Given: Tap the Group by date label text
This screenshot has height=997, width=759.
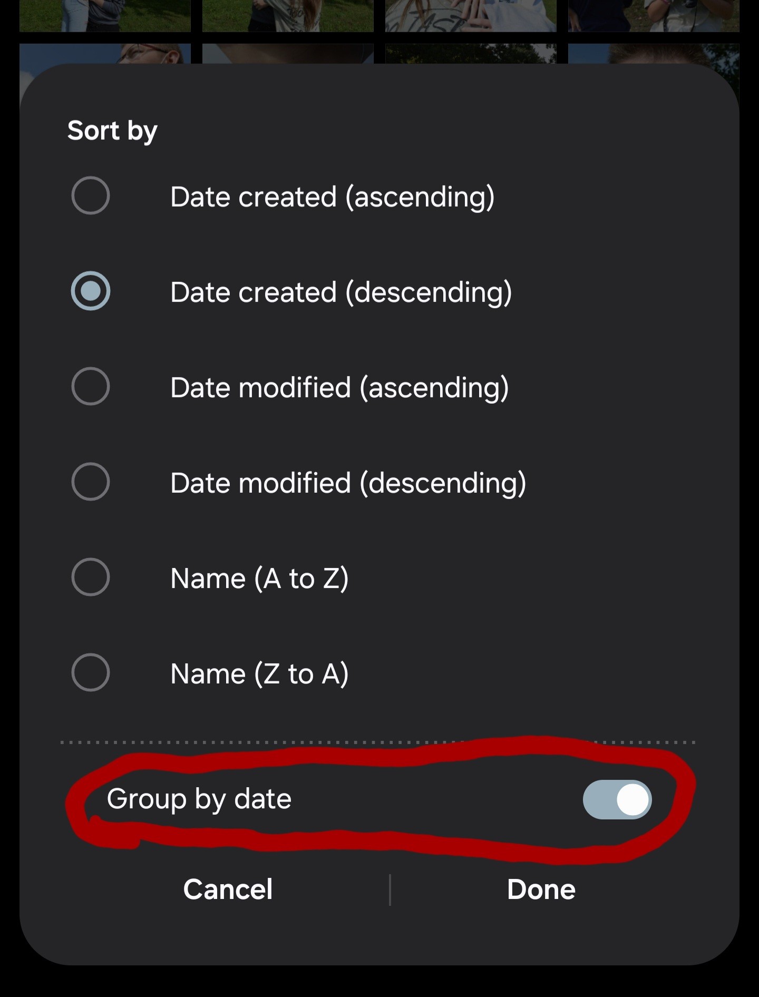Looking at the screenshot, I should pos(199,799).
